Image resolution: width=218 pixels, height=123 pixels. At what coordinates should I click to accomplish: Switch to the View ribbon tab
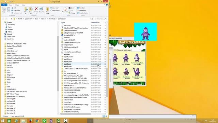pos(24,5)
